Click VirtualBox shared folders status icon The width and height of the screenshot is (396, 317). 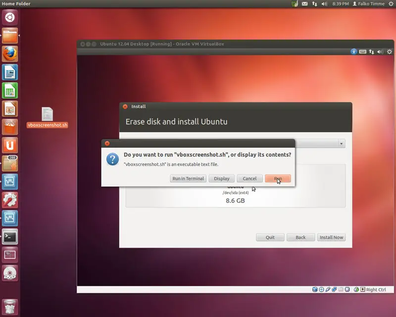tap(341, 289)
